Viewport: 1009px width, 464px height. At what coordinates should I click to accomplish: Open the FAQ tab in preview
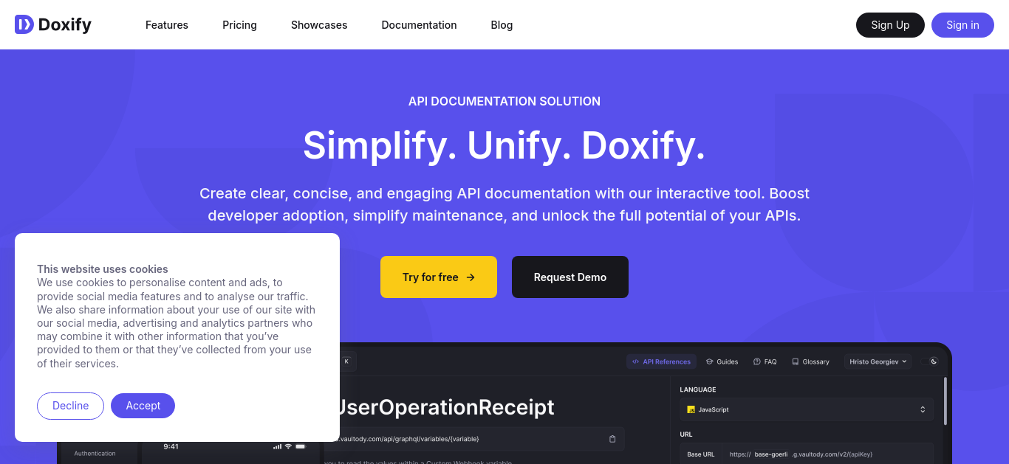[765, 361]
